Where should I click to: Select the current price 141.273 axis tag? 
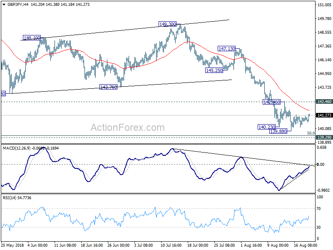coord(324,115)
